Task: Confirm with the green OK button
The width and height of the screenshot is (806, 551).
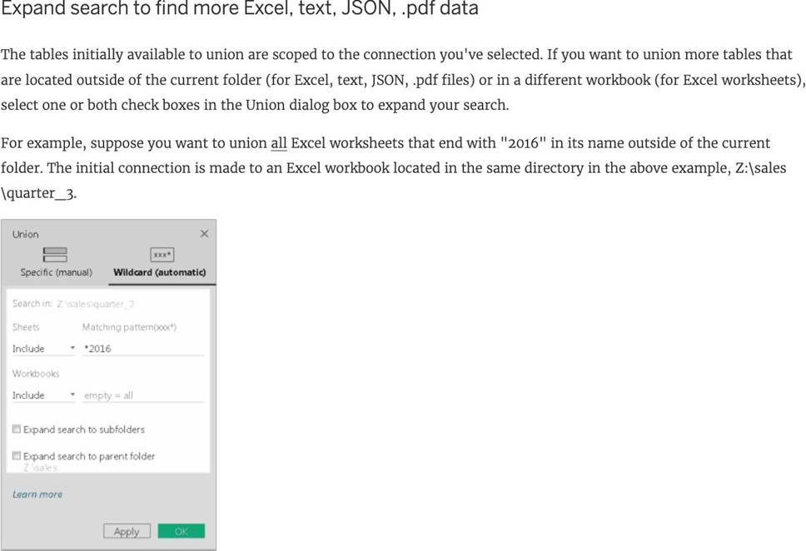Action: [x=181, y=531]
